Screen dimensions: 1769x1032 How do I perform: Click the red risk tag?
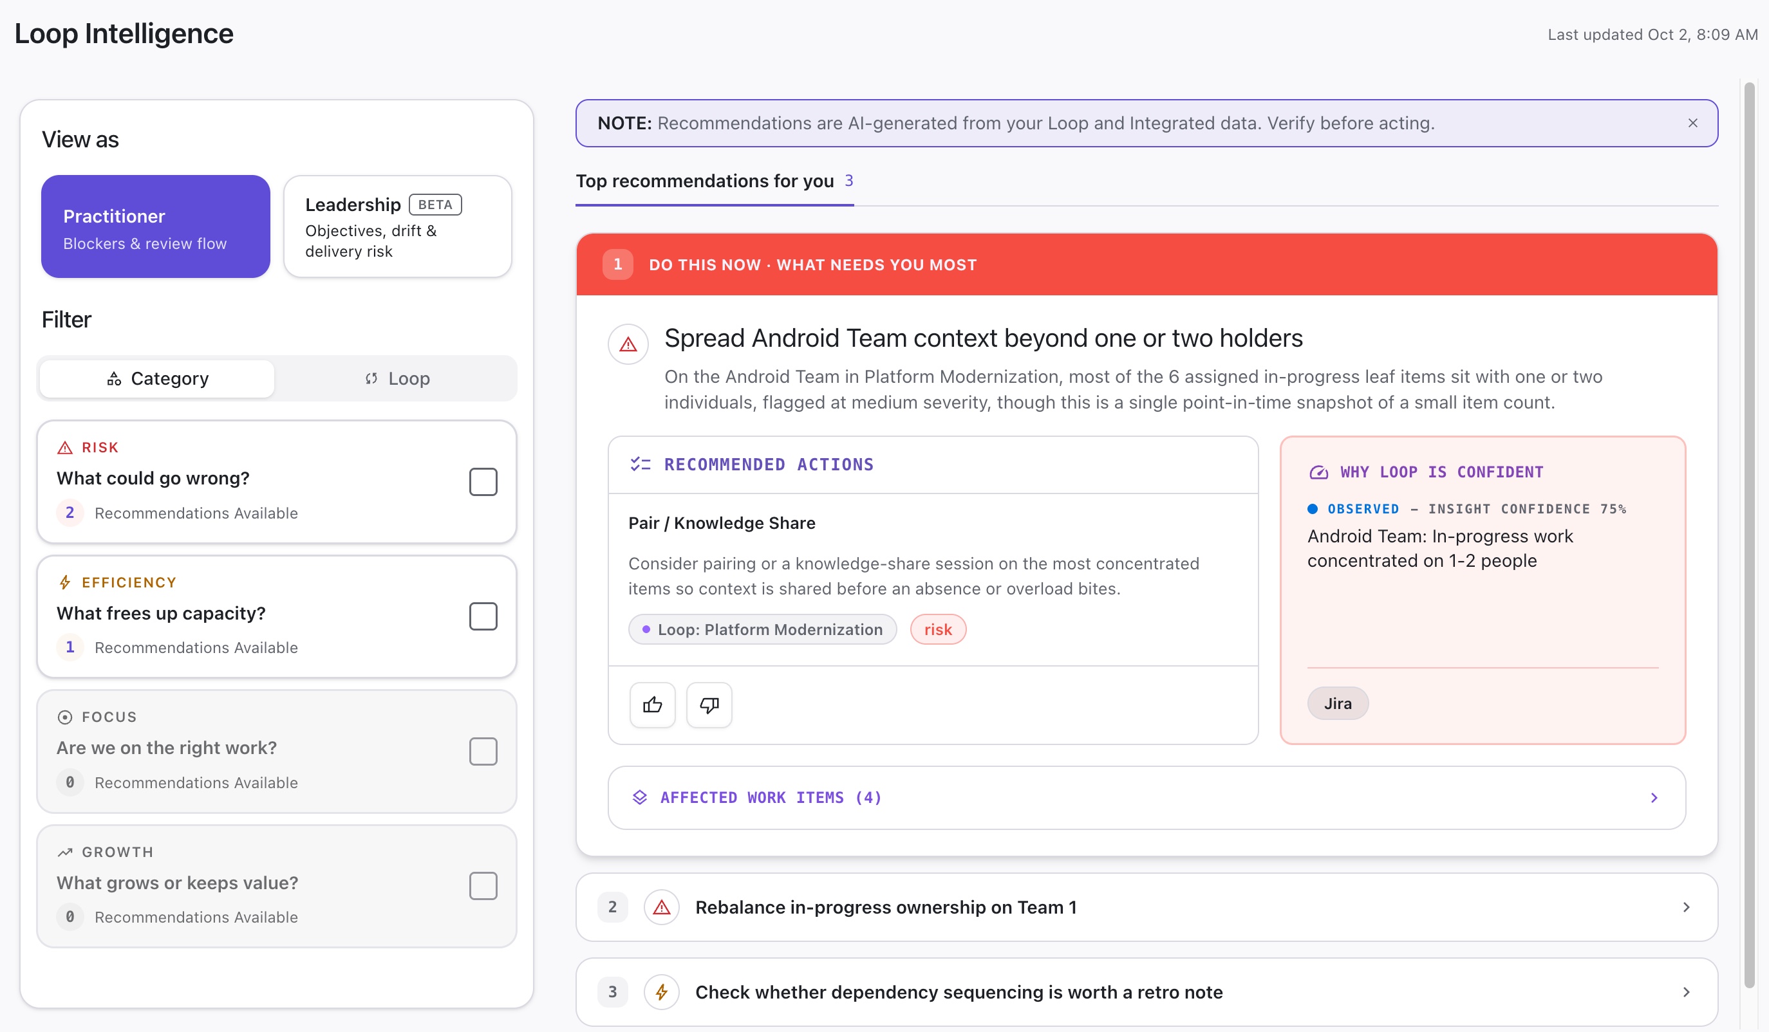coord(938,629)
